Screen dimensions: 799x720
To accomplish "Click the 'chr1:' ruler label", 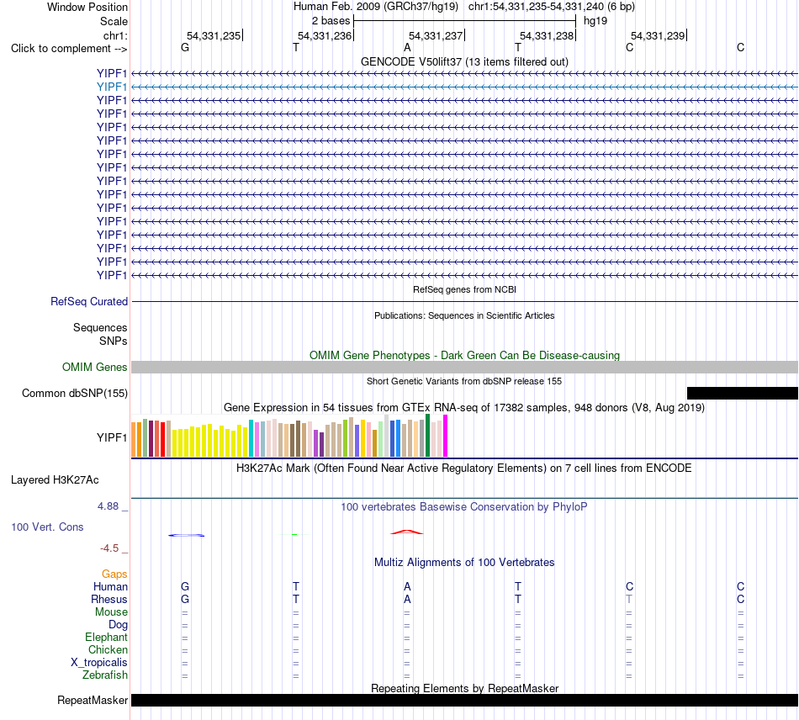I will click(x=115, y=35).
